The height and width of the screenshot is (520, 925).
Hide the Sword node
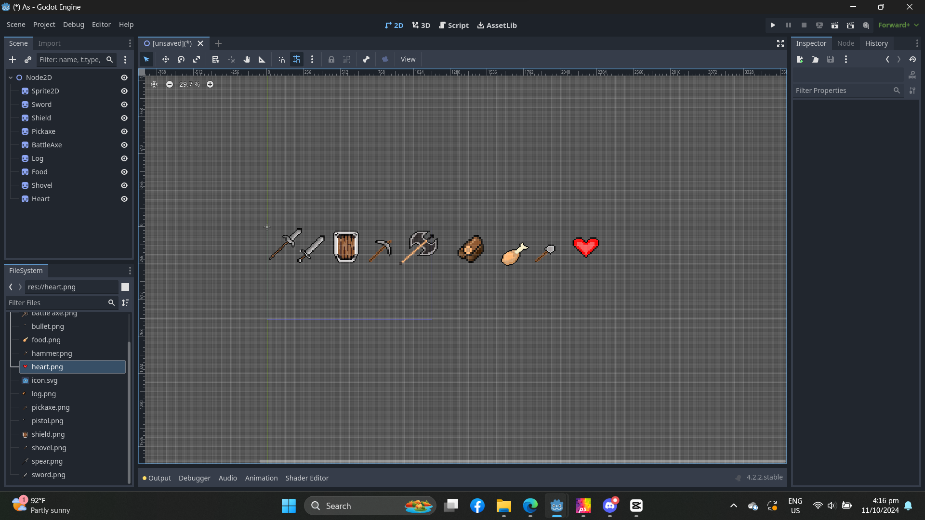(x=124, y=104)
